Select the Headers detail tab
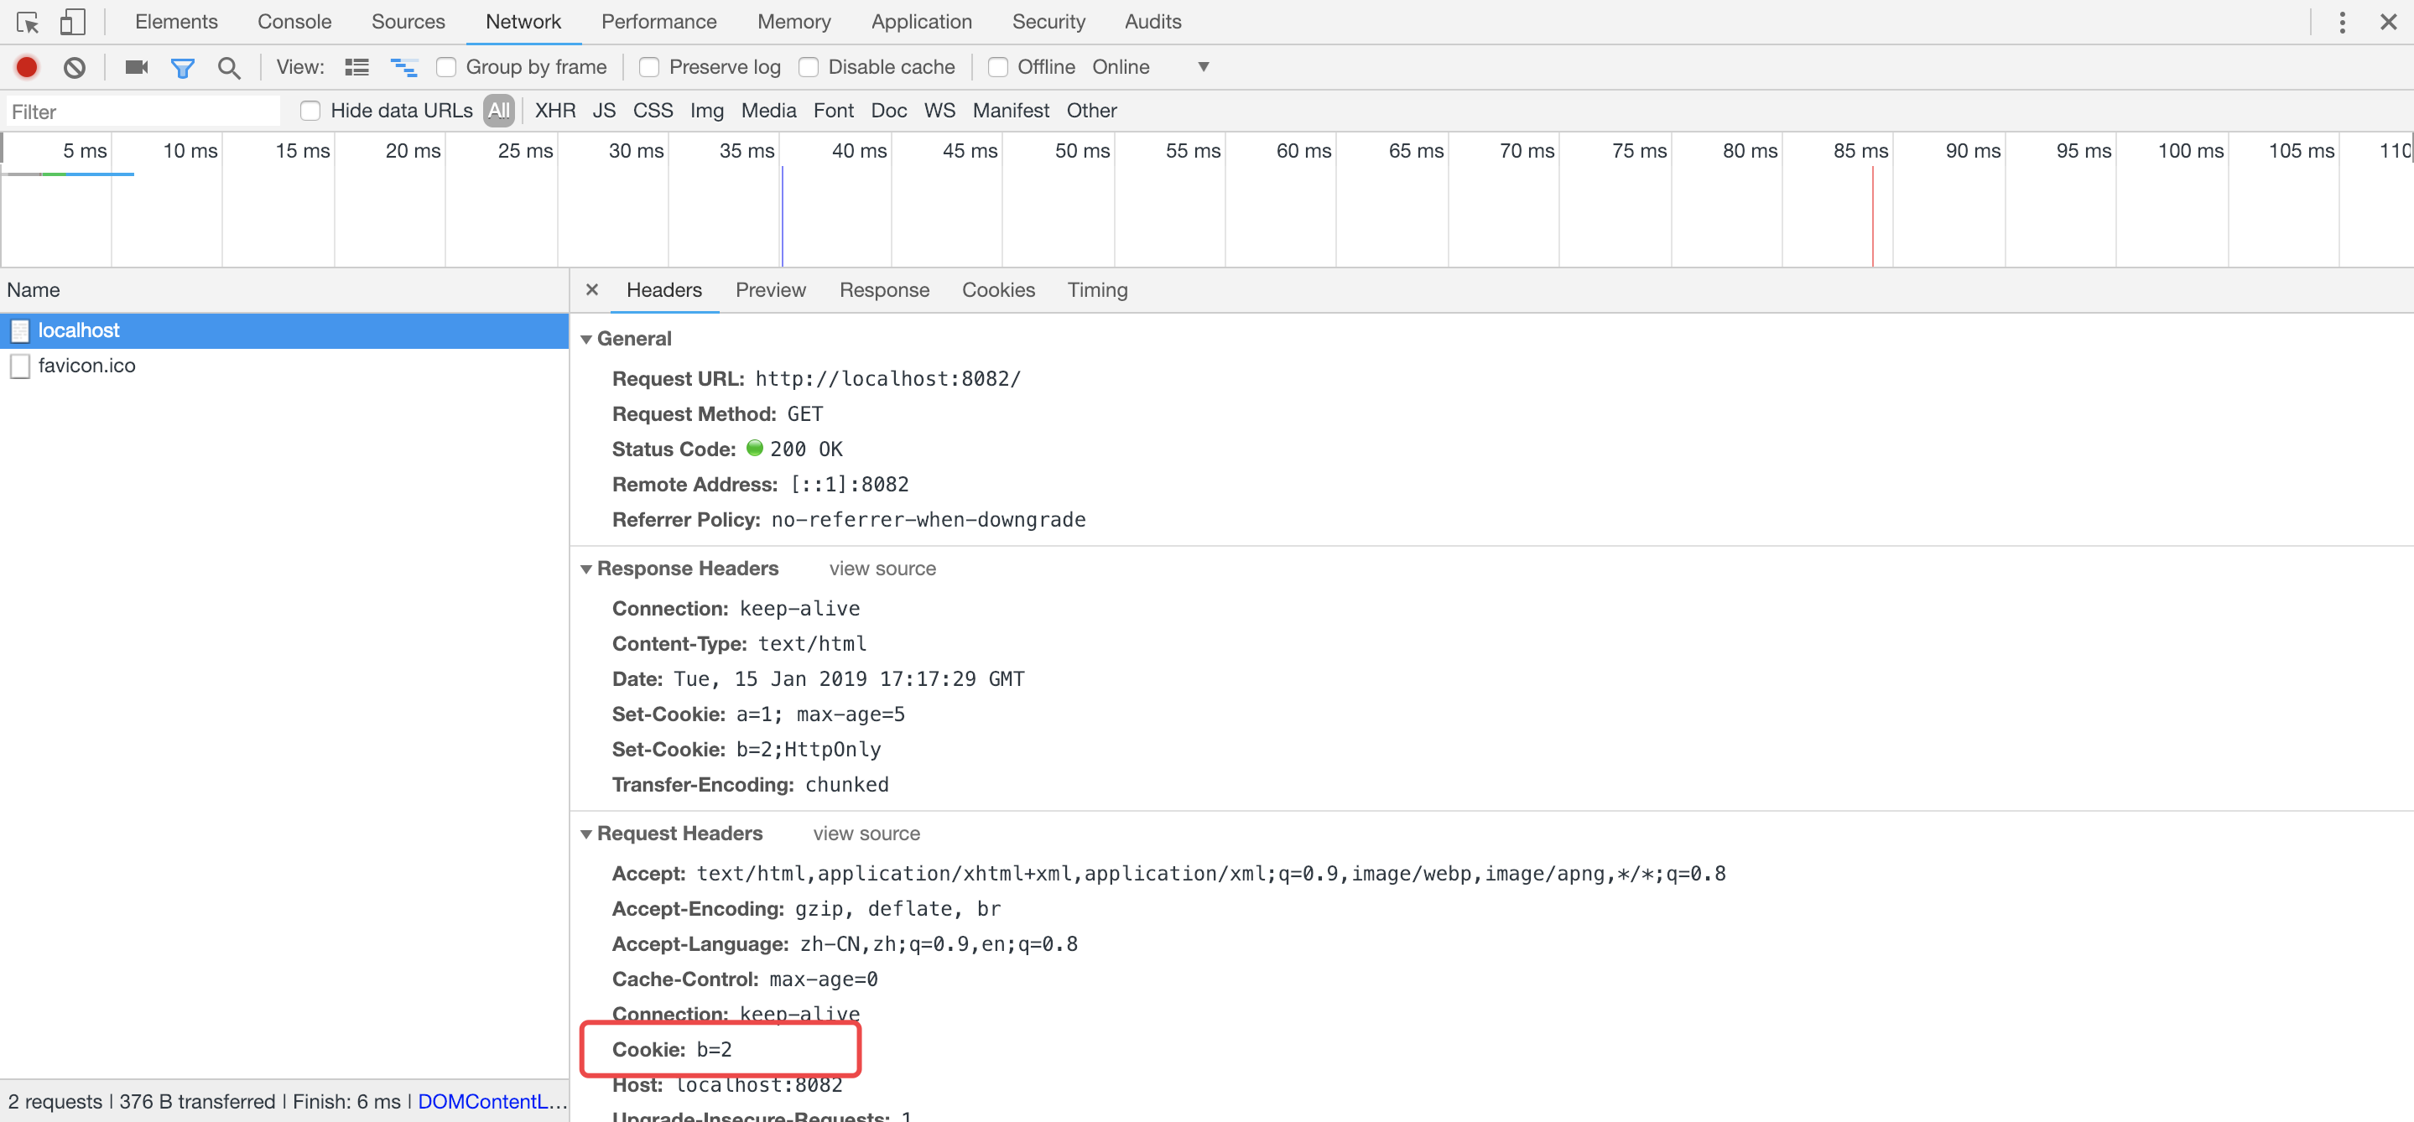The image size is (2414, 1122). tap(664, 290)
